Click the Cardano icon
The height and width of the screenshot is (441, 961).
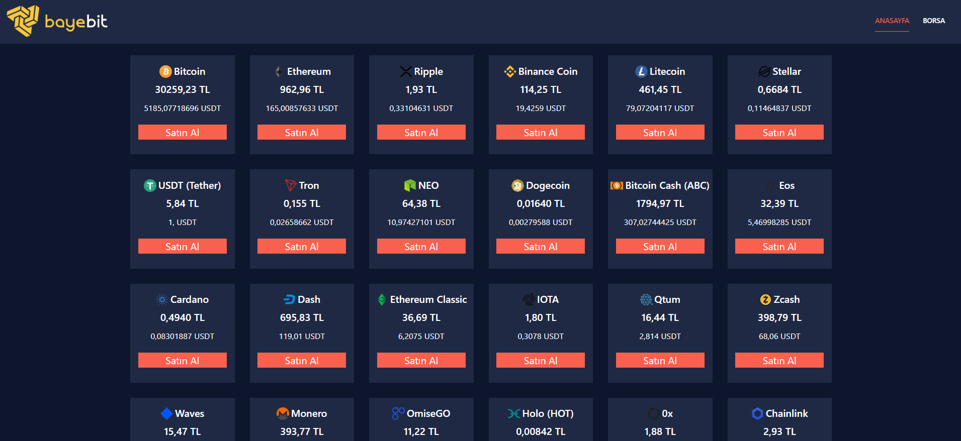point(162,300)
